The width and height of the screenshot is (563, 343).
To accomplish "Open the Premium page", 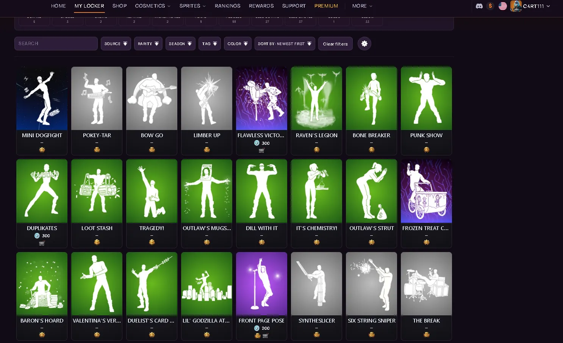I will [x=326, y=6].
